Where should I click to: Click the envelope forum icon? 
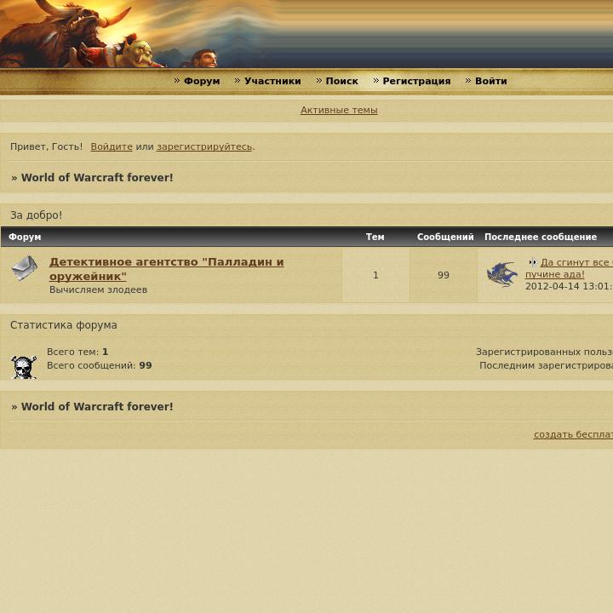tap(25, 268)
